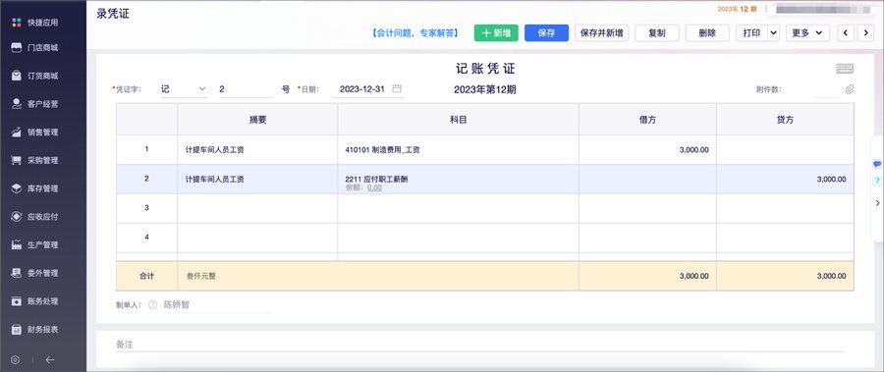Open 销售管理 sidebar icon
The height and width of the screenshot is (372, 884).
click(17, 132)
